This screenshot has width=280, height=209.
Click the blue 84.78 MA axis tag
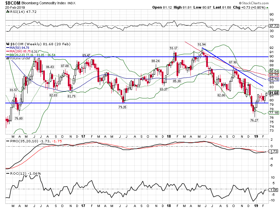coord(273,80)
